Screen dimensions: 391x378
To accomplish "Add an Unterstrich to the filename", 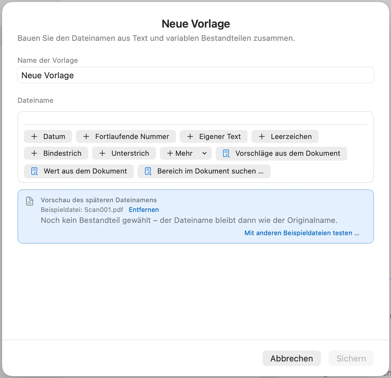I will (x=124, y=153).
